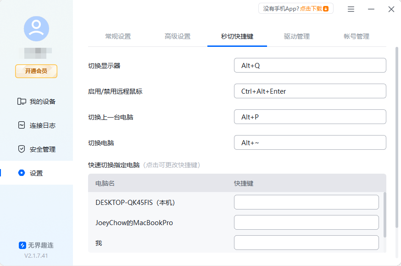Click the orange download badge icon
Screen dimensions: 401x266
pyautogui.click(x=326, y=8)
